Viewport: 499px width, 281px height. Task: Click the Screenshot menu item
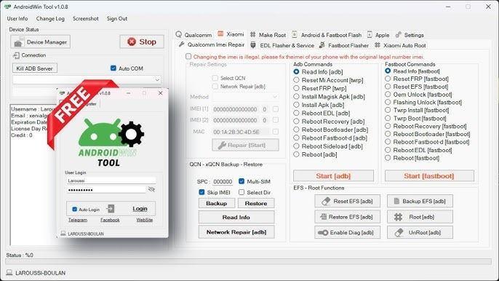point(86,18)
